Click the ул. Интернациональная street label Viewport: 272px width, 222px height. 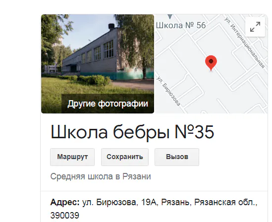pos(245,43)
